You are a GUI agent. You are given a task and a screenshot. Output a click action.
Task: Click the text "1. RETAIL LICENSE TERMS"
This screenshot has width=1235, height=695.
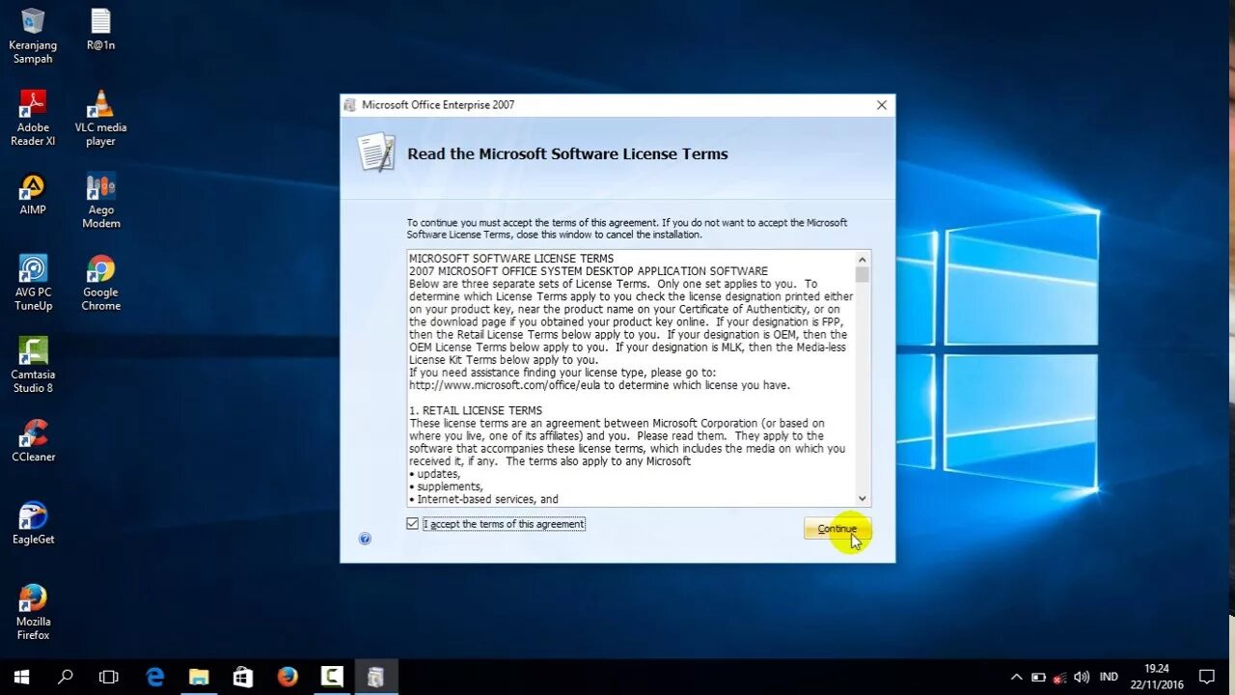click(476, 410)
